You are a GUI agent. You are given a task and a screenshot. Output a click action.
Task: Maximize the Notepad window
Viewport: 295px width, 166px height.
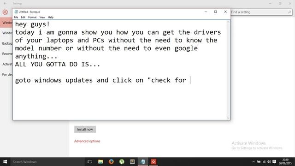(216, 12)
